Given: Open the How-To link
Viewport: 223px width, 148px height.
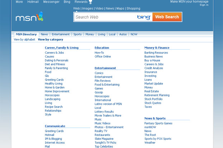Looking at the screenshot, I should (x=99, y=53).
